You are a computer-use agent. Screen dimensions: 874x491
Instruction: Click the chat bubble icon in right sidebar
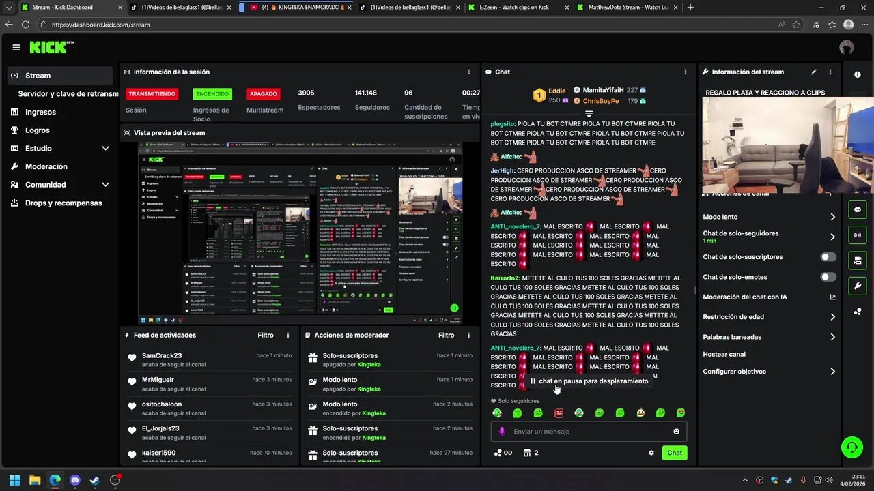(x=858, y=210)
